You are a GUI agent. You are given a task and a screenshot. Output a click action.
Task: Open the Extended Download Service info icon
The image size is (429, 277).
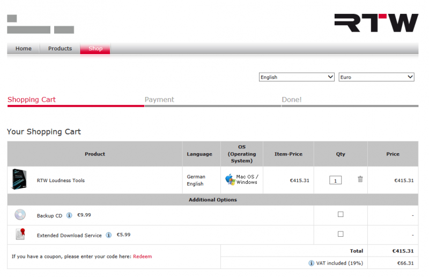pos(109,235)
